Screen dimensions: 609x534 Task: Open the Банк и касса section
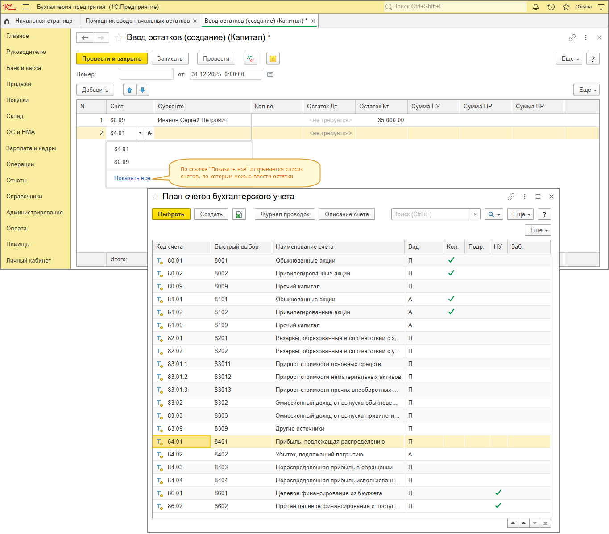click(24, 68)
